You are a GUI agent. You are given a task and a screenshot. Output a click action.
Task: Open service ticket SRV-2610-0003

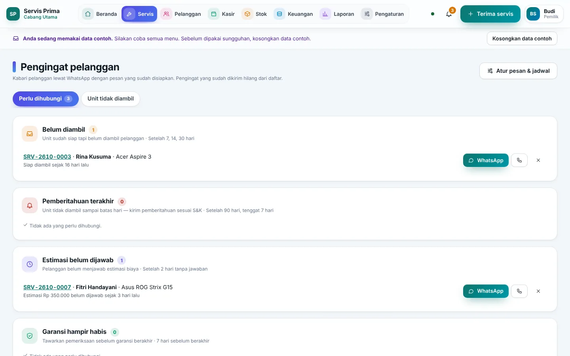pyautogui.click(x=47, y=157)
